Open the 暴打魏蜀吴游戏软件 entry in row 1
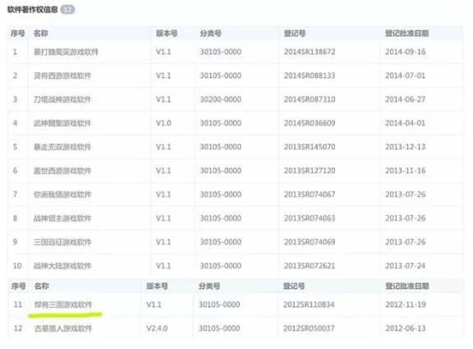 66,52
